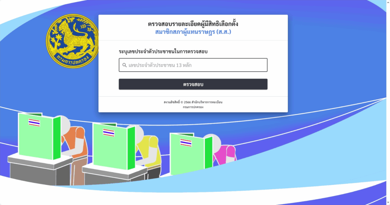Click the ID number input field
The image size is (390, 205).
193,65
